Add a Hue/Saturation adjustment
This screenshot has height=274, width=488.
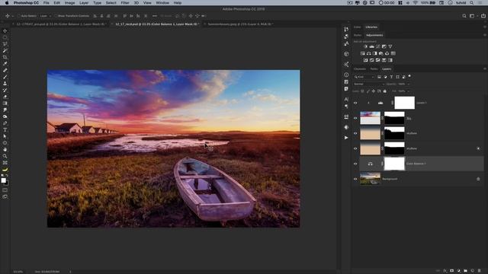(x=363, y=53)
